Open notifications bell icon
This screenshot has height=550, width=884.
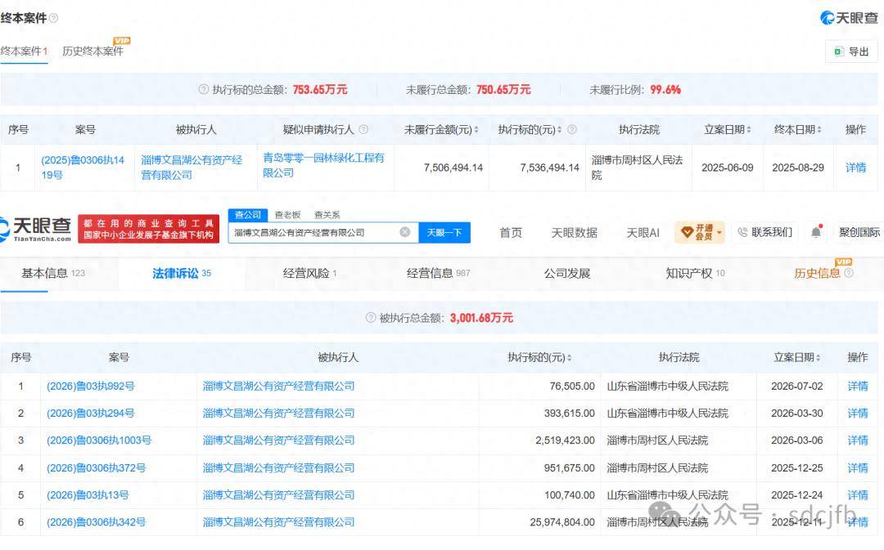tap(816, 232)
